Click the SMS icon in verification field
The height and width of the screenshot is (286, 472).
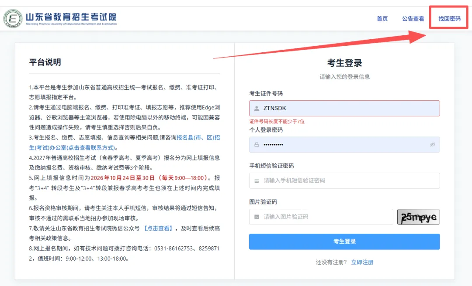[x=257, y=181]
